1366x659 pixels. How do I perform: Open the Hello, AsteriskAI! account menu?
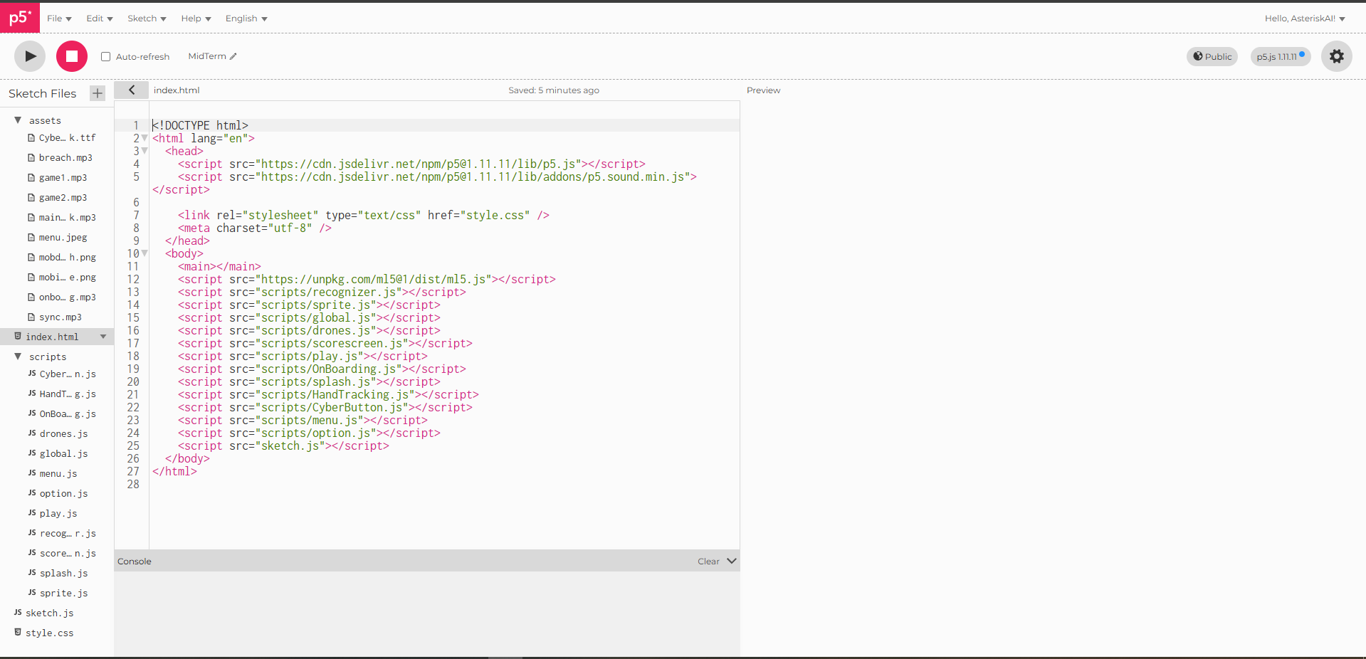point(1304,19)
